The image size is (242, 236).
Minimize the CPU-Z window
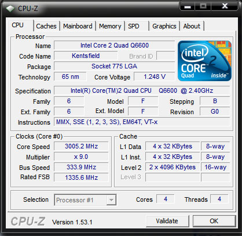click(188, 6)
